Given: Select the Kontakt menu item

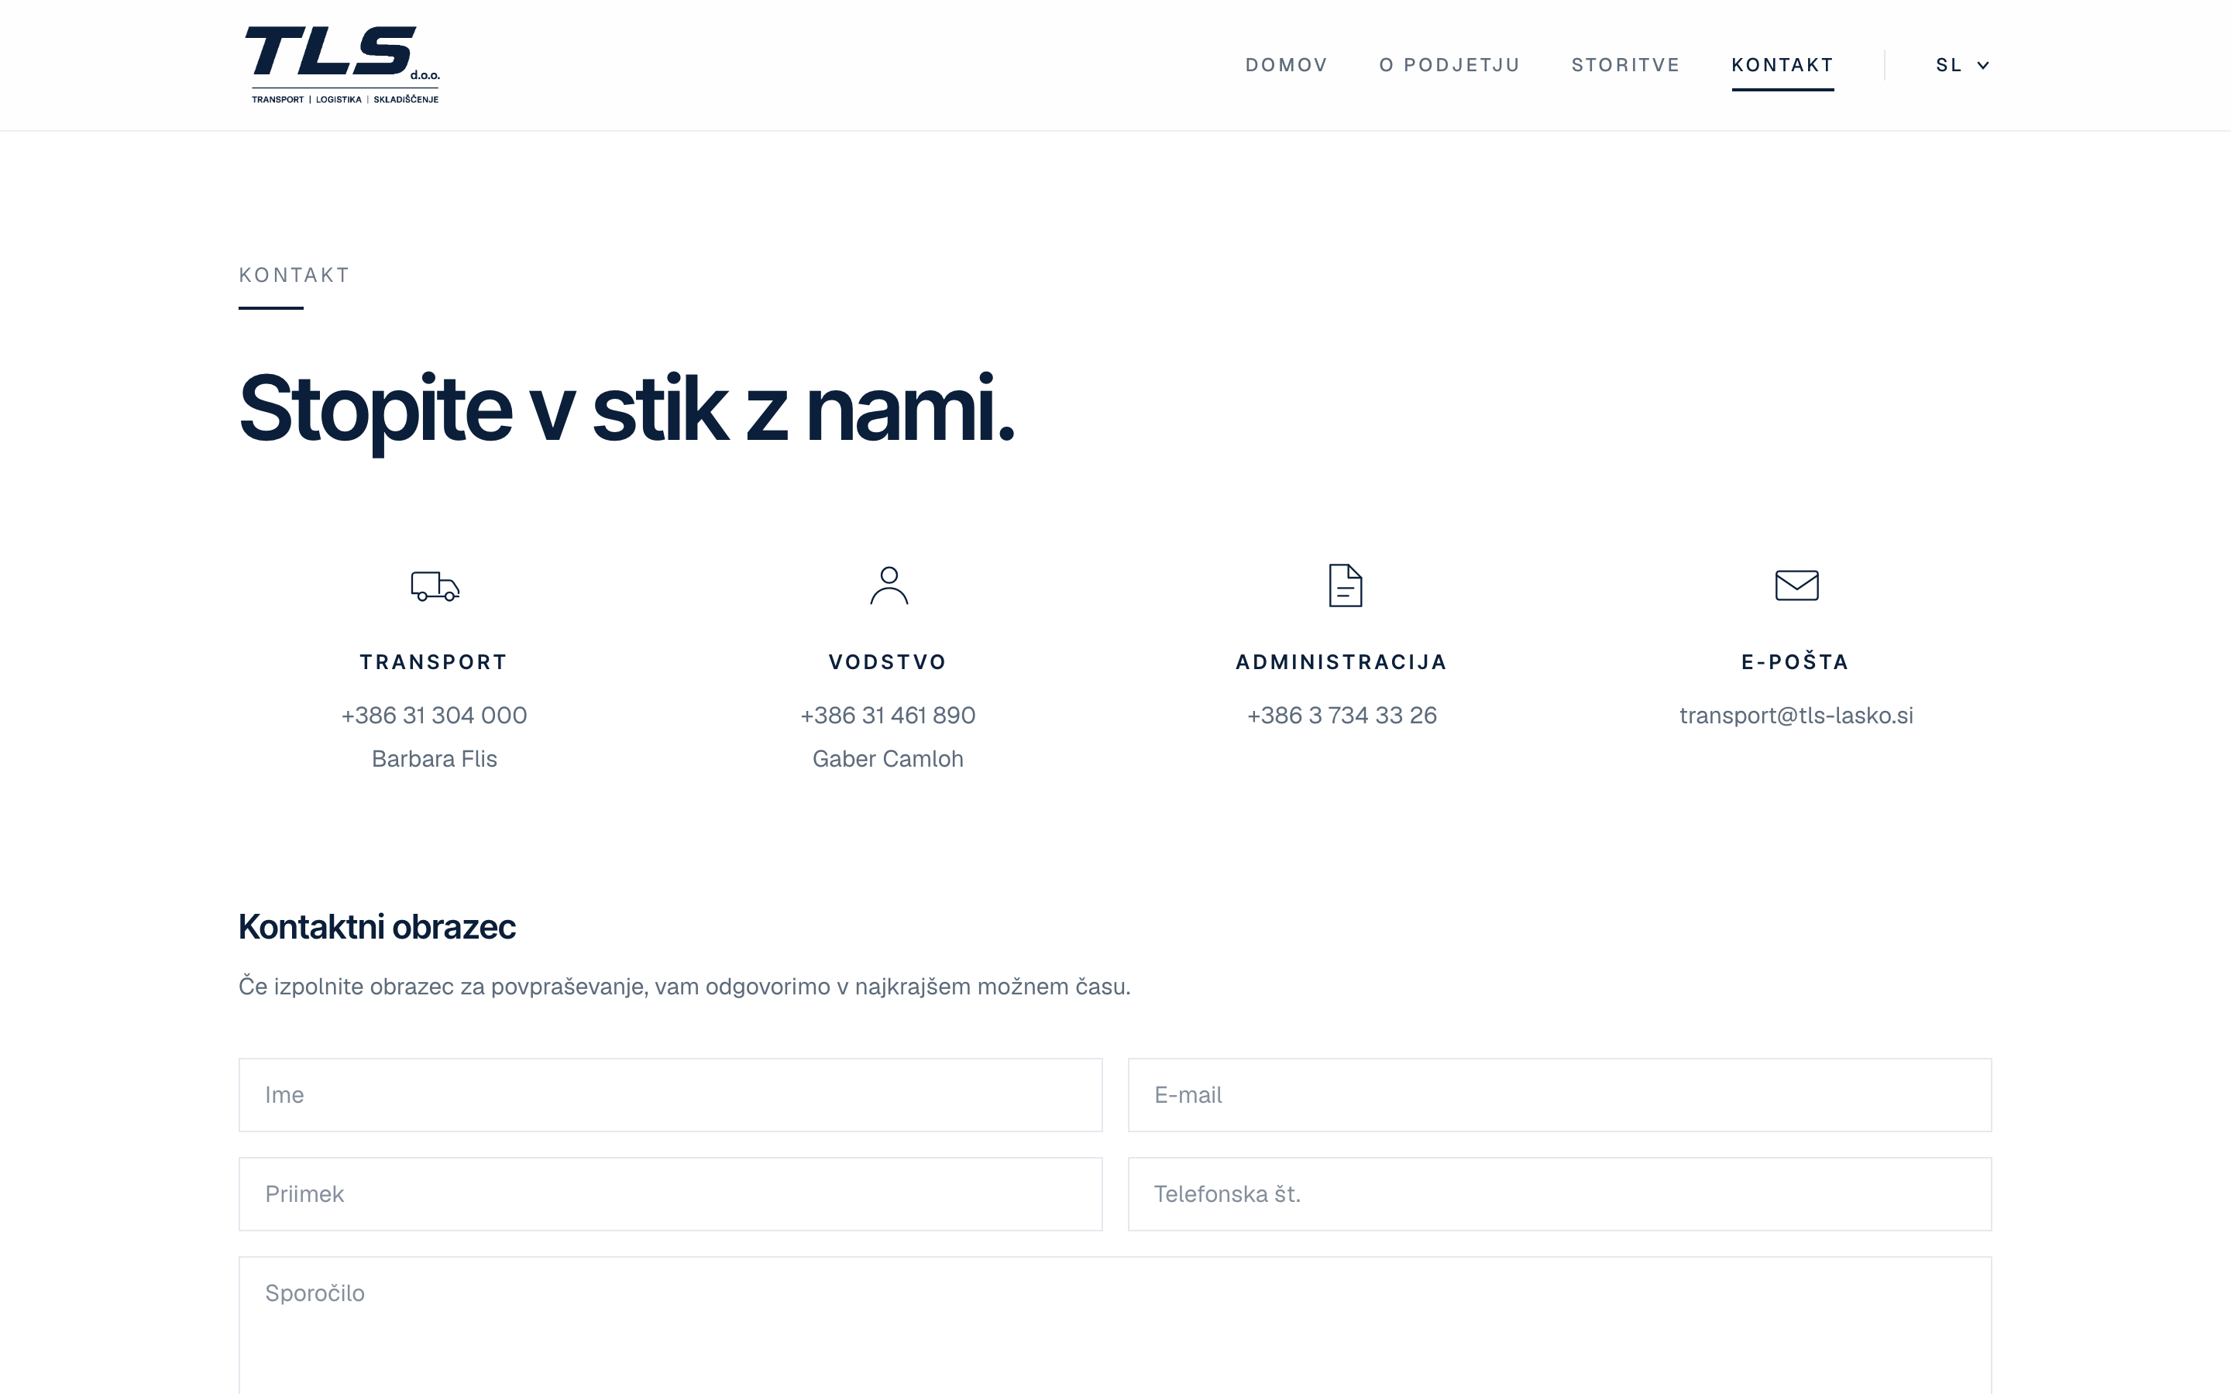Looking at the screenshot, I should 1782,66.
